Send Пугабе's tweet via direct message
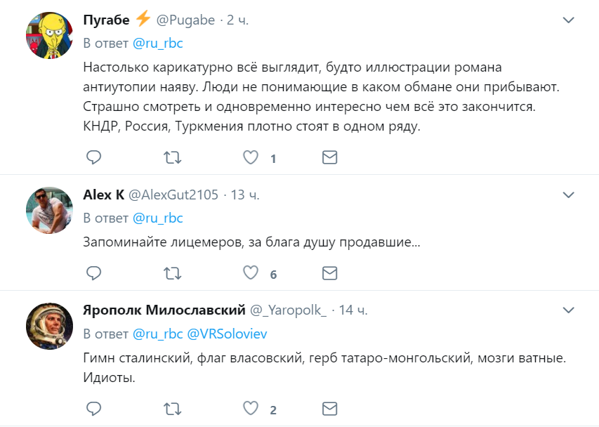 point(329,157)
